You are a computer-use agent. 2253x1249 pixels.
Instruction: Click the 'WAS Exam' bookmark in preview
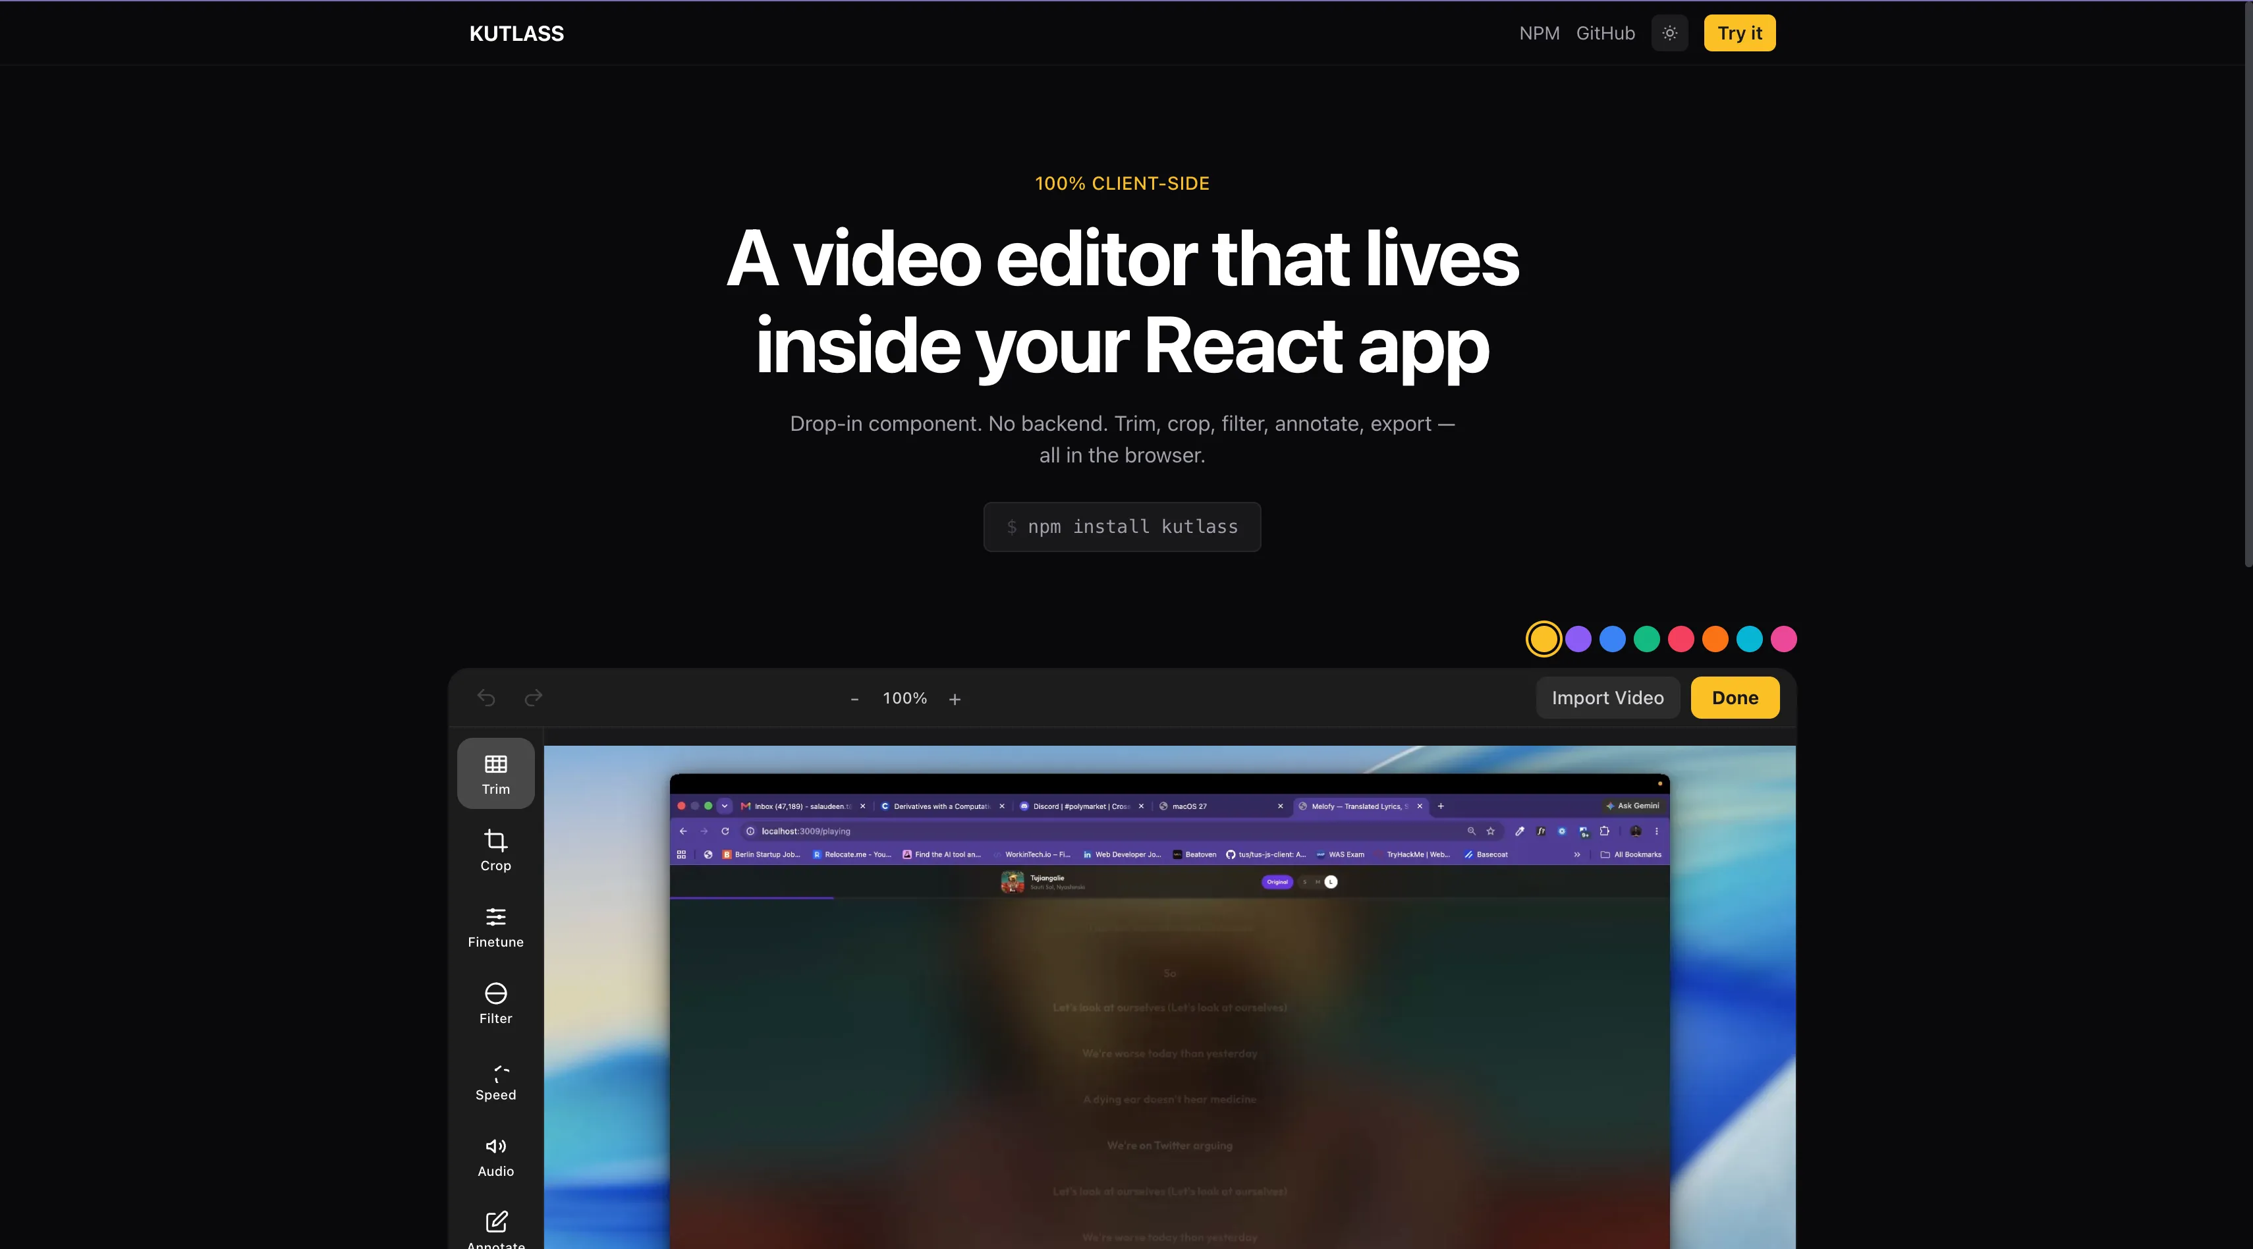tap(1340, 854)
